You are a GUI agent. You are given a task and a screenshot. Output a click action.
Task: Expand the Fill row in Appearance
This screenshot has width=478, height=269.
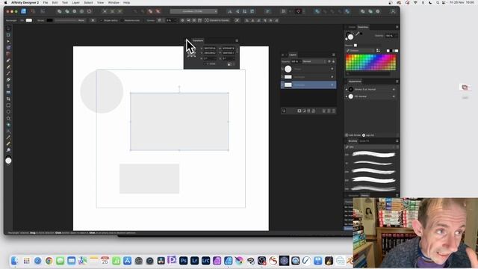pos(347,96)
